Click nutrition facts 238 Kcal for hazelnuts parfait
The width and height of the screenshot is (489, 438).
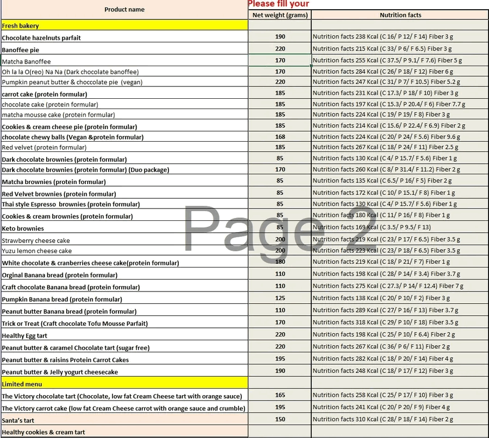(x=400, y=37)
